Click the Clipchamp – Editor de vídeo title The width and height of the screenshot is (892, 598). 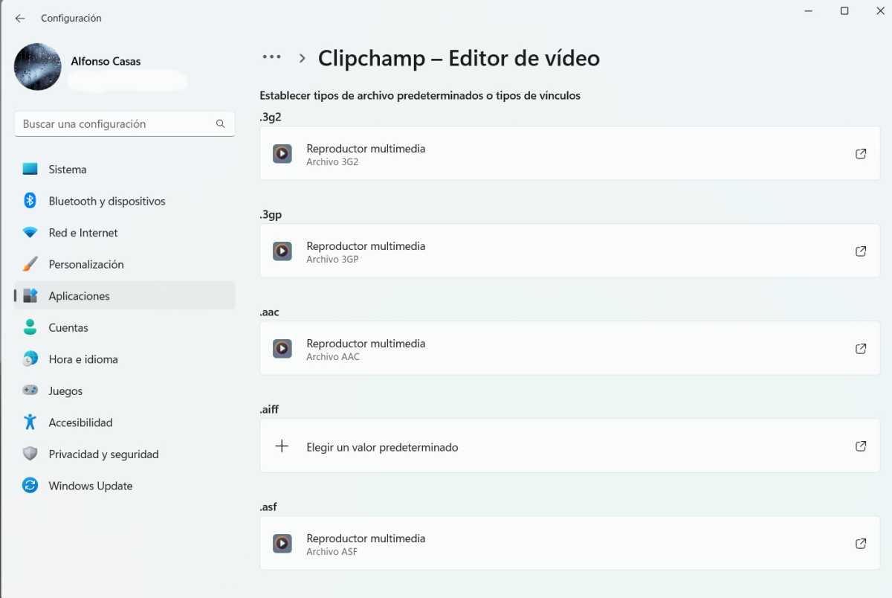pos(459,58)
